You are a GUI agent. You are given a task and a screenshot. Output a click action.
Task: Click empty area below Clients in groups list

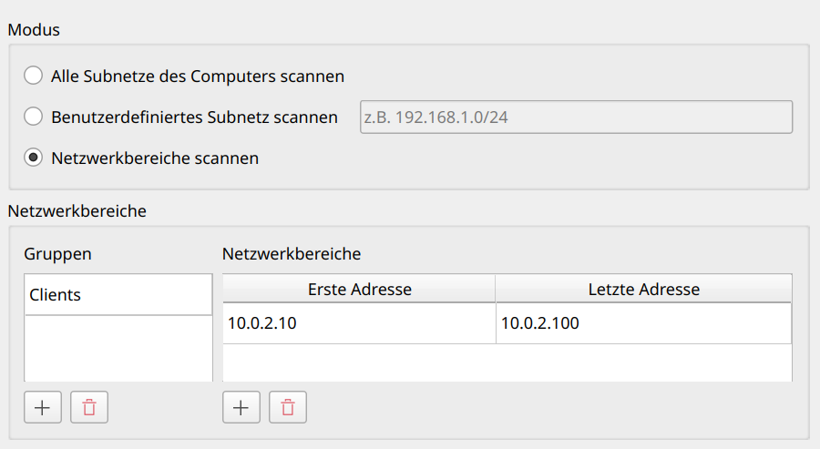(118, 349)
